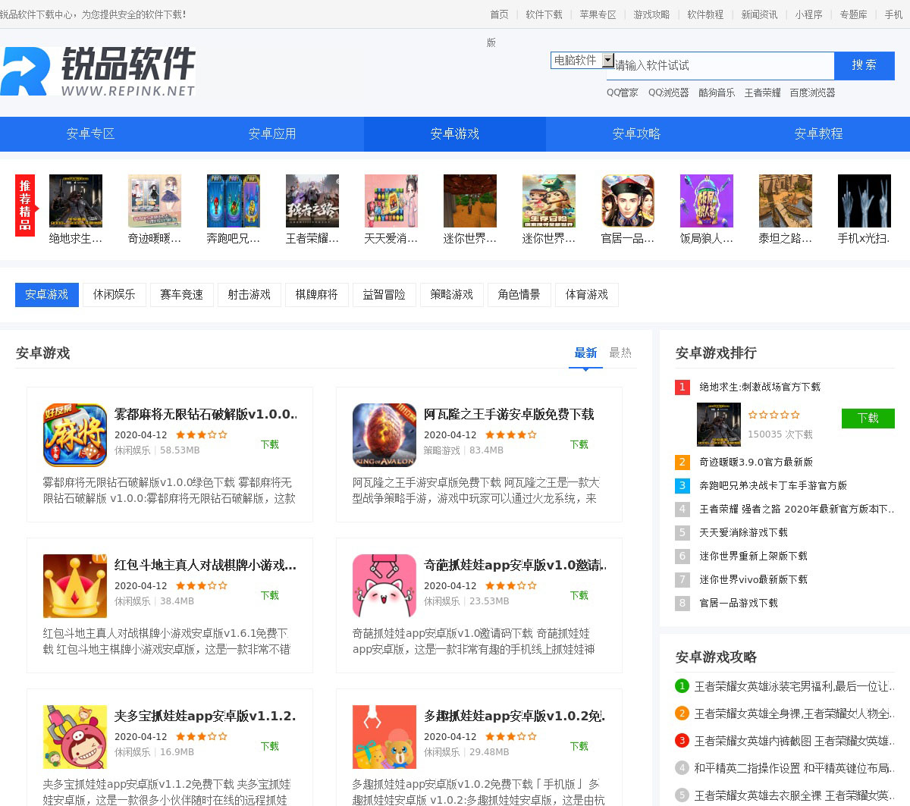This screenshot has width=910, height=806.
Task: Click the 百度浏览器 hot search link
Action: [x=813, y=93]
